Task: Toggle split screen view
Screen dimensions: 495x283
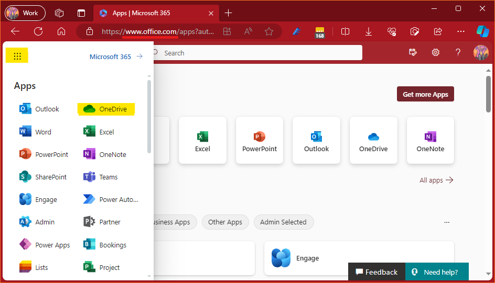Action: pyautogui.click(x=346, y=31)
